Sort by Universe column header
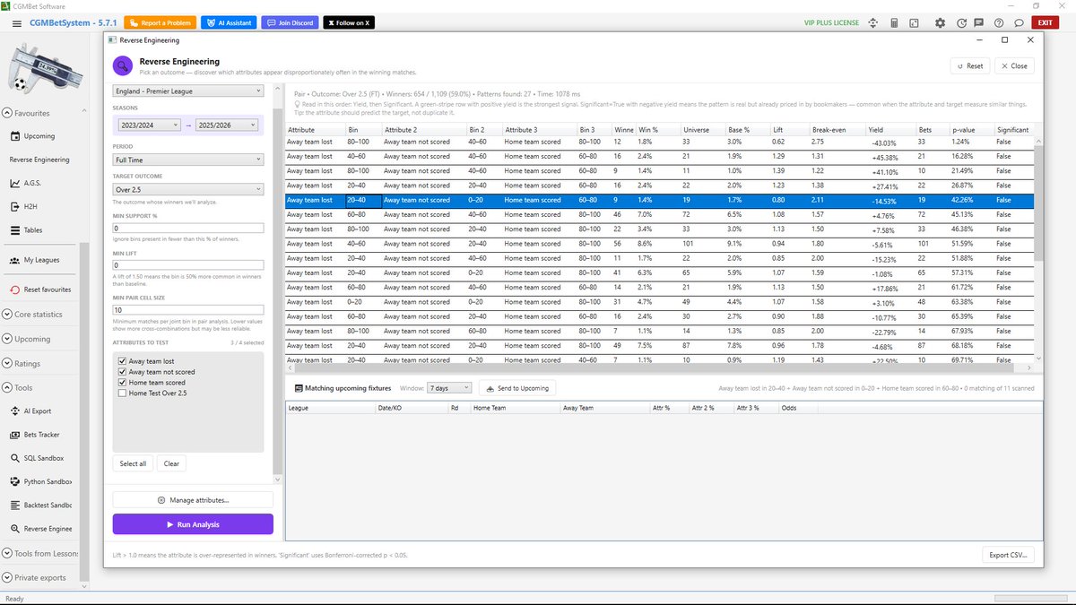1076x605 pixels. [702, 130]
